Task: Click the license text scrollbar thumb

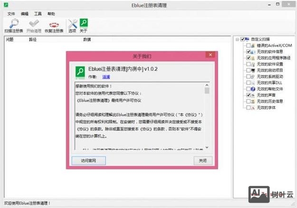Action: pos(207,91)
